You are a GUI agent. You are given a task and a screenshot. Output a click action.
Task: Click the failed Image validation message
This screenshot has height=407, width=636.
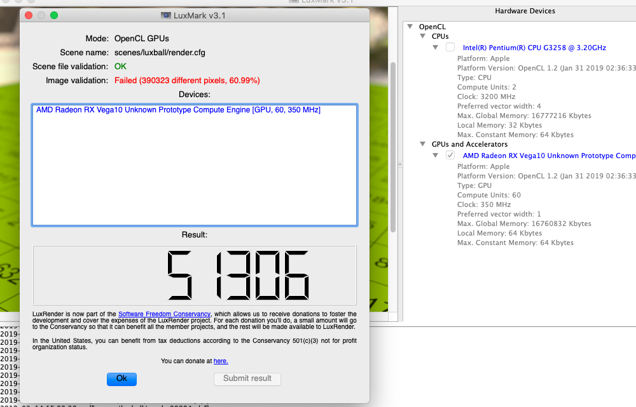pos(187,81)
